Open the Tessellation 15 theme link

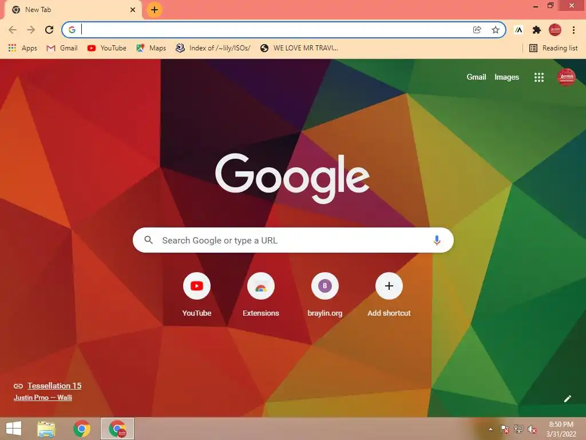(54, 386)
